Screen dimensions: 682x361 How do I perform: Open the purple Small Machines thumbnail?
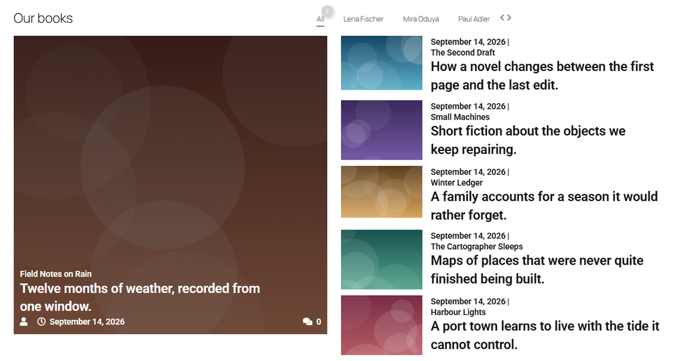point(381,130)
